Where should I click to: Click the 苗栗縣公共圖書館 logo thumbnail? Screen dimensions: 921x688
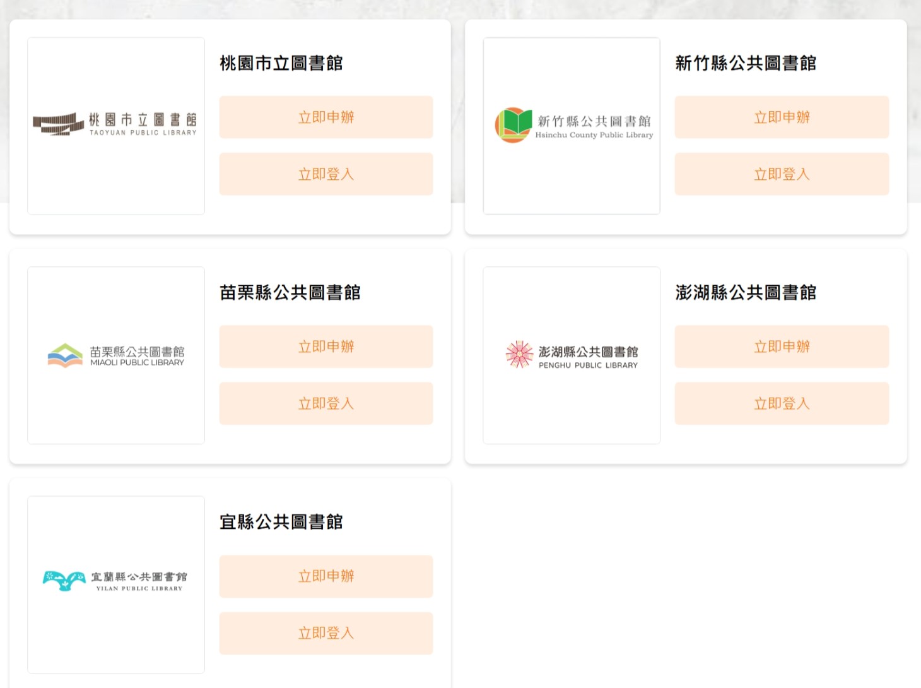[x=116, y=355]
